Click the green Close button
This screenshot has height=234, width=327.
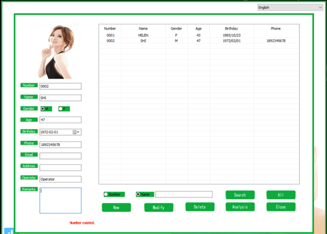(x=281, y=207)
